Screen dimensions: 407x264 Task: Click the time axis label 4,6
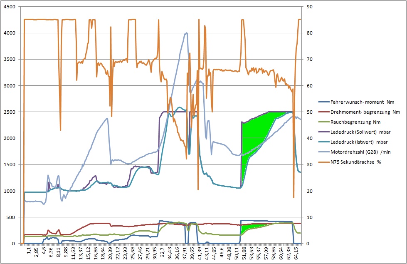click(43, 251)
